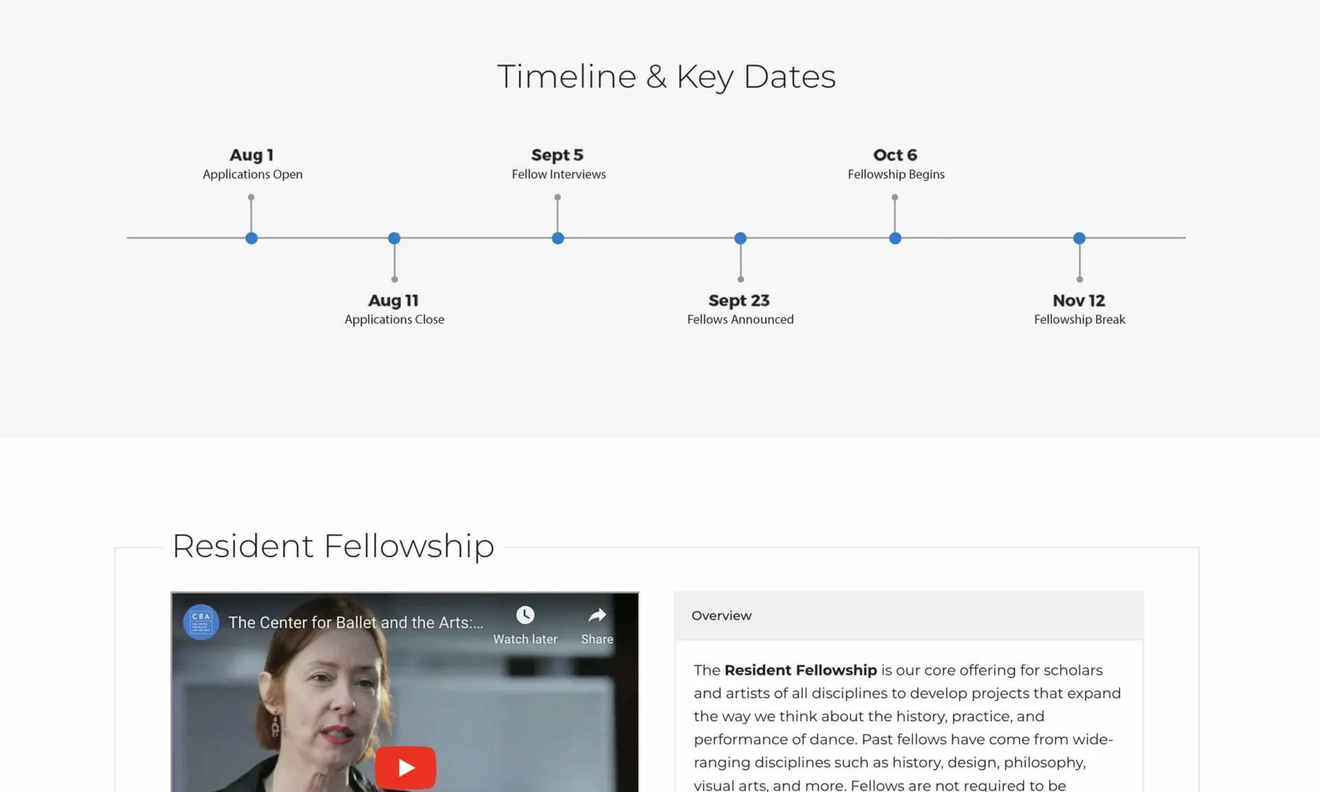Expand the Overview section
This screenshot has height=792, width=1320.
(721, 615)
